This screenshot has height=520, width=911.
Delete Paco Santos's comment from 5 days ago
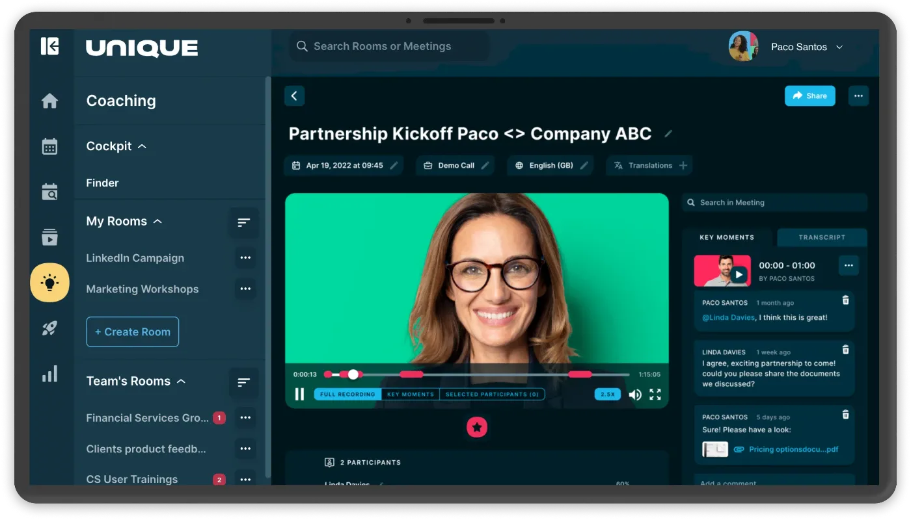click(846, 415)
